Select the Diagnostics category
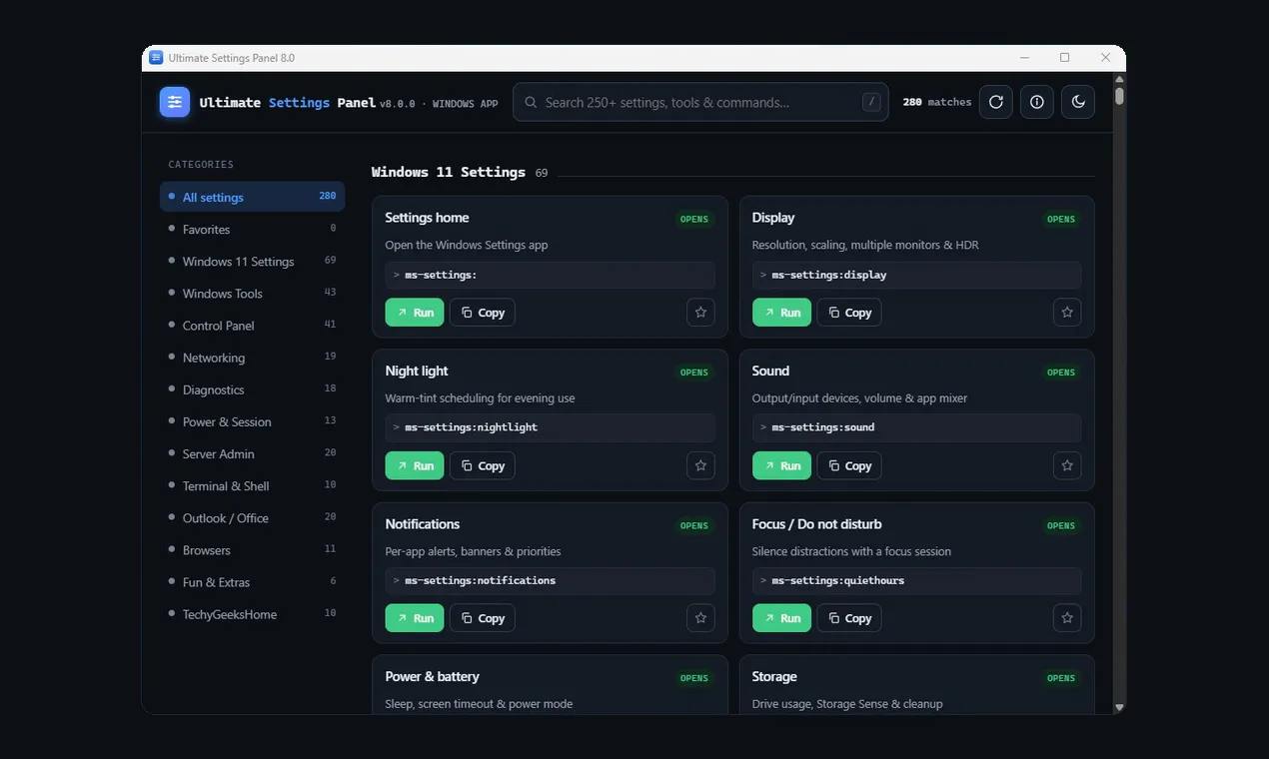This screenshot has width=1269, height=759. click(x=252, y=389)
